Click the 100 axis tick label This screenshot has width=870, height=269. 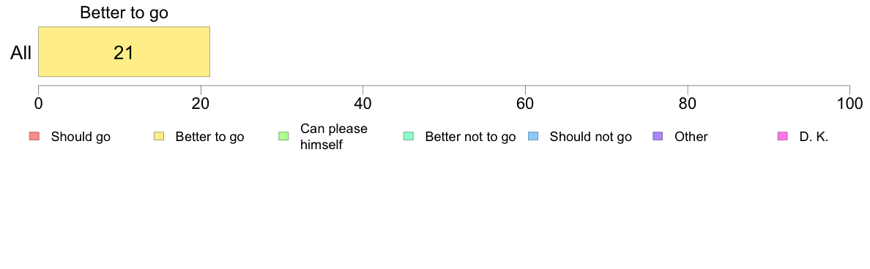click(849, 104)
